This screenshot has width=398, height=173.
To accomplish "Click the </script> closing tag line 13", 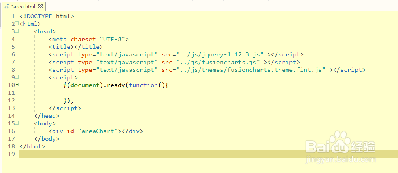I will pos(65,108).
